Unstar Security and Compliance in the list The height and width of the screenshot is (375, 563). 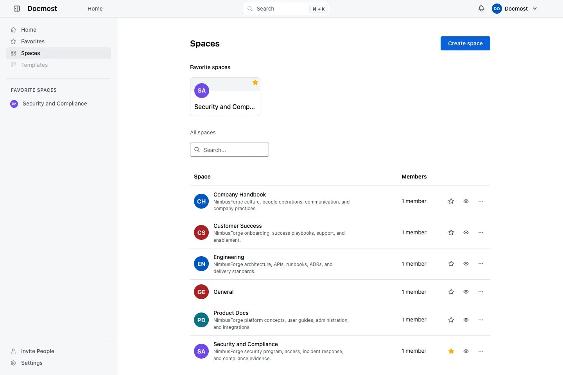click(x=451, y=351)
